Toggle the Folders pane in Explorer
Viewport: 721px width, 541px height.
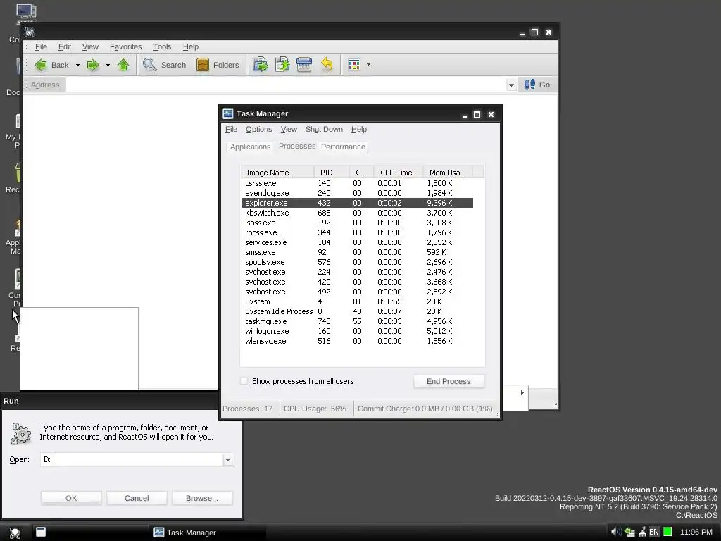tap(218, 65)
